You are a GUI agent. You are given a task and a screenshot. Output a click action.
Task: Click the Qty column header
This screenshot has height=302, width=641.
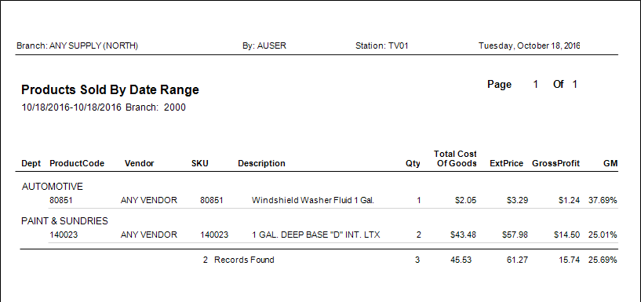tap(413, 164)
